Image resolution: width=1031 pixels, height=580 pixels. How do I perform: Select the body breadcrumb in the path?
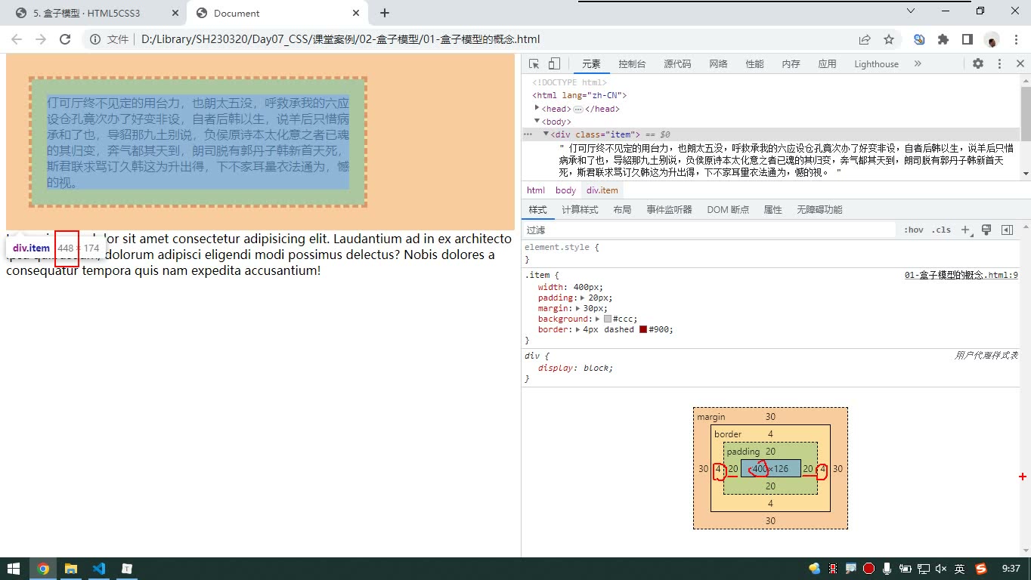coord(565,190)
